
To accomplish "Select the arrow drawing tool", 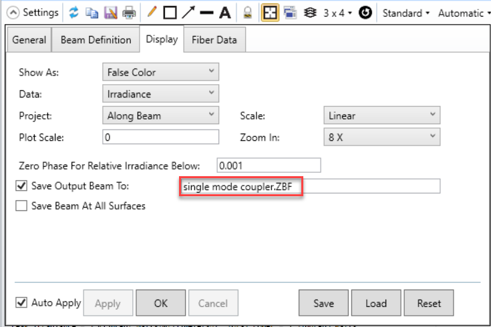I will 188,13.
